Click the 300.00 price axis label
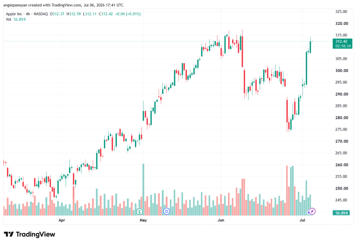Screen dimensions: 357x244 point(342,71)
